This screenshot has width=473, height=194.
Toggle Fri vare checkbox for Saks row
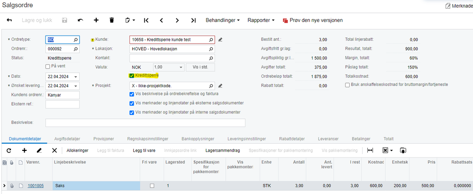pos(152,186)
